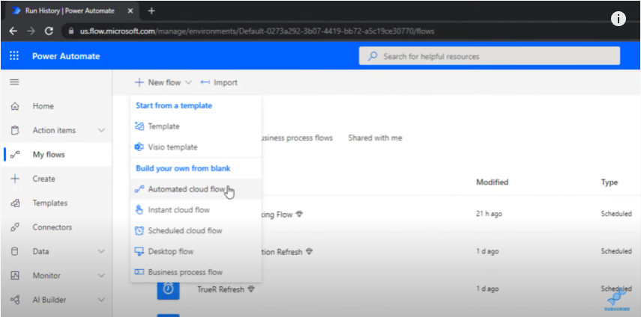Click the My flows icon
Viewport: 641px width, 317px height.
[15, 155]
